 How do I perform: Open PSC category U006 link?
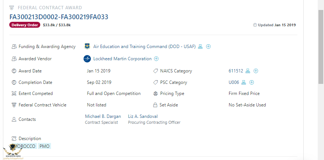pos(234,82)
